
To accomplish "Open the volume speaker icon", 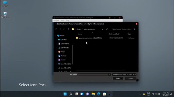I will [156, 94].
